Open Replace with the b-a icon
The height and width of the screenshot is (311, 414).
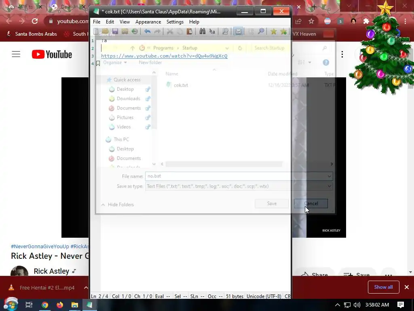click(x=212, y=32)
